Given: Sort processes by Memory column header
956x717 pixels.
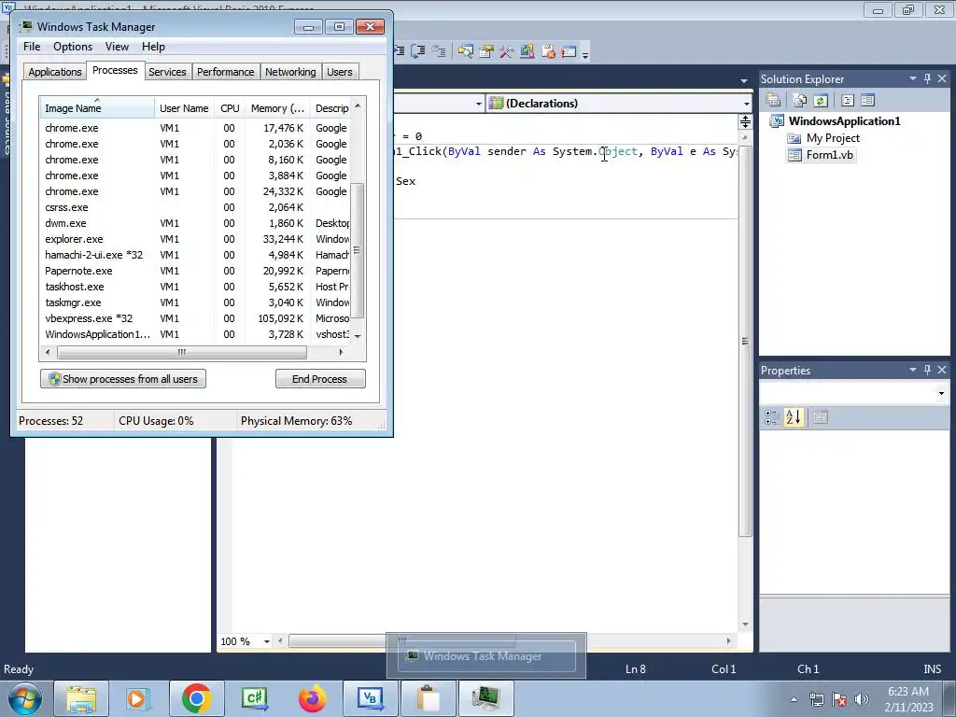Looking at the screenshot, I should click(277, 108).
